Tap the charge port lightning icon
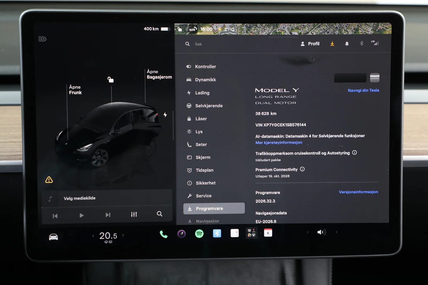This screenshot has width=428, height=285. coord(165,115)
